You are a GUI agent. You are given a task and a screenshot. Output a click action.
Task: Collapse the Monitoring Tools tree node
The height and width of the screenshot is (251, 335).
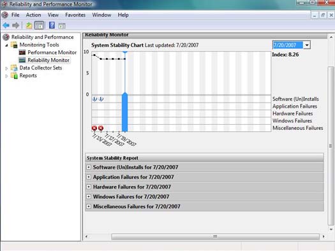[6, 45]
